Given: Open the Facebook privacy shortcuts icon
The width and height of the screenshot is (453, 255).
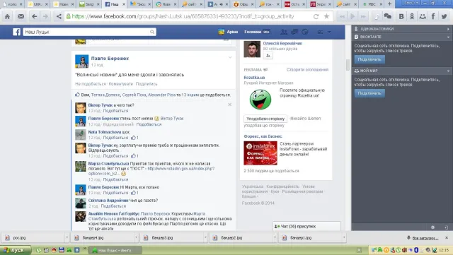Looking at the screenshot, I should click(x=320, y=32).
